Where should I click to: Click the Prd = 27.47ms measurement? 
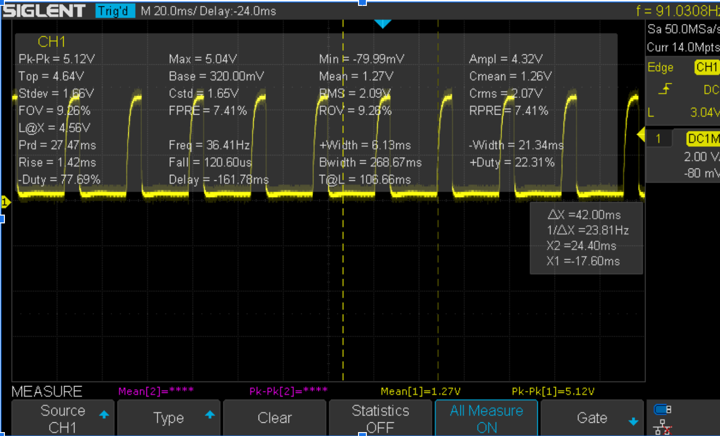point(57,145)
